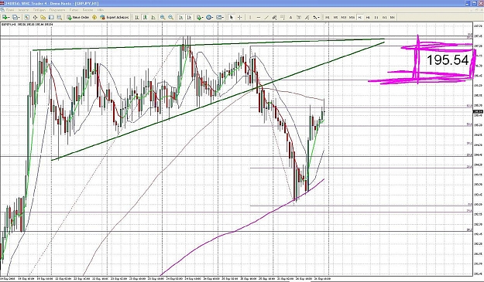The image size is (484, 282).
Task: Zoom in on the chart
Action: (x=163, y=17)
